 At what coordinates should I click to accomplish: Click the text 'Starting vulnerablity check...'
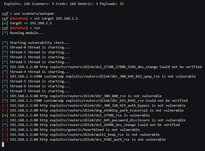[x=40, y=43]
